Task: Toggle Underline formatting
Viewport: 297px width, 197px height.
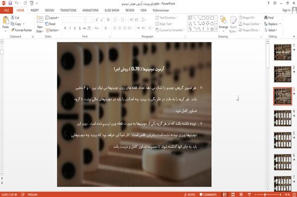Action: pyautogui.click(x=75, y=28)
